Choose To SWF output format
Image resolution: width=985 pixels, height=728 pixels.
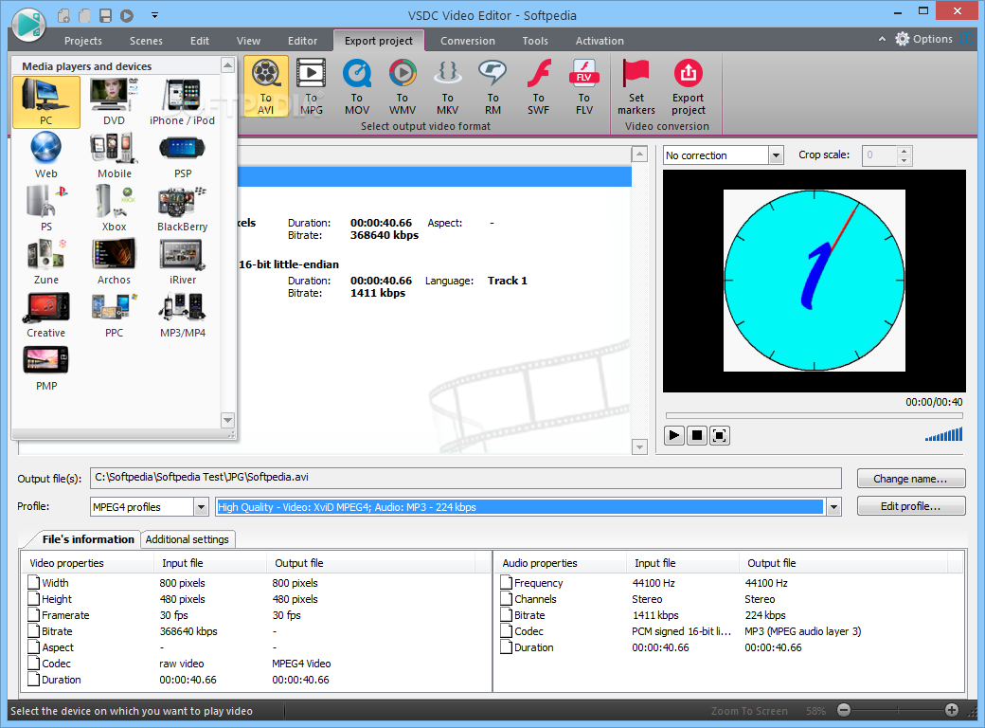[x=538, y=87]
